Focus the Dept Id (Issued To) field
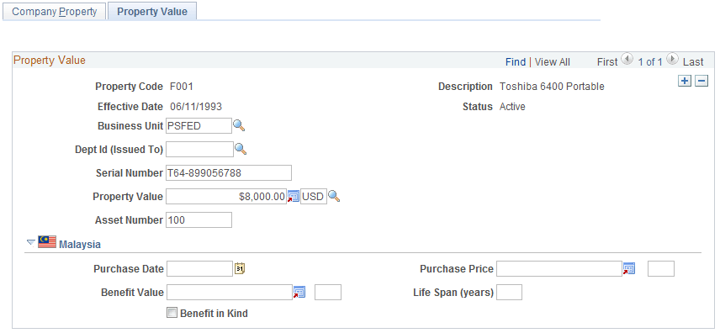 [199, 150]
